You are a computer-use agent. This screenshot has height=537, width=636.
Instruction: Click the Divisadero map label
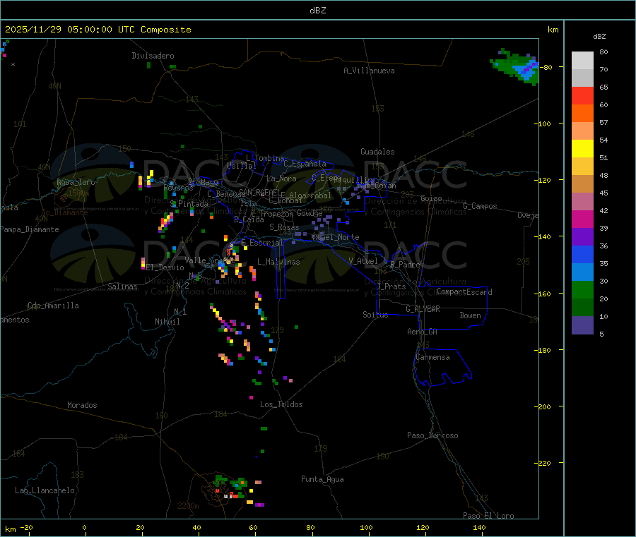[153, 56]
